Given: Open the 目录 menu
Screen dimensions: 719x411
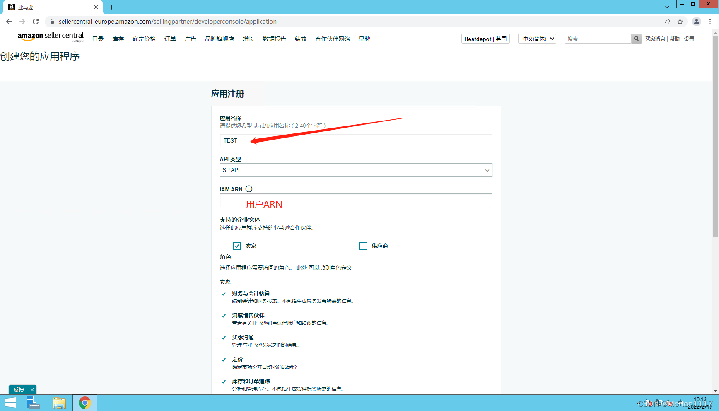Looking at the screenshot, I should [98, 39].
